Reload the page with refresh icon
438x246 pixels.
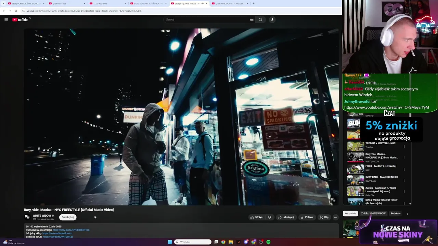click(16, 11)
